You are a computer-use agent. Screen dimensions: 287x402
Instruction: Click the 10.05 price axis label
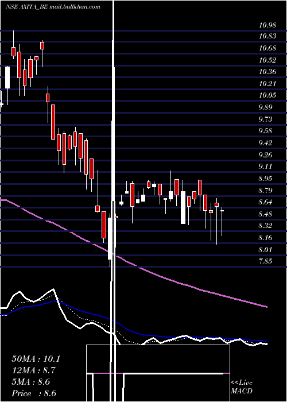coord(267,95)
